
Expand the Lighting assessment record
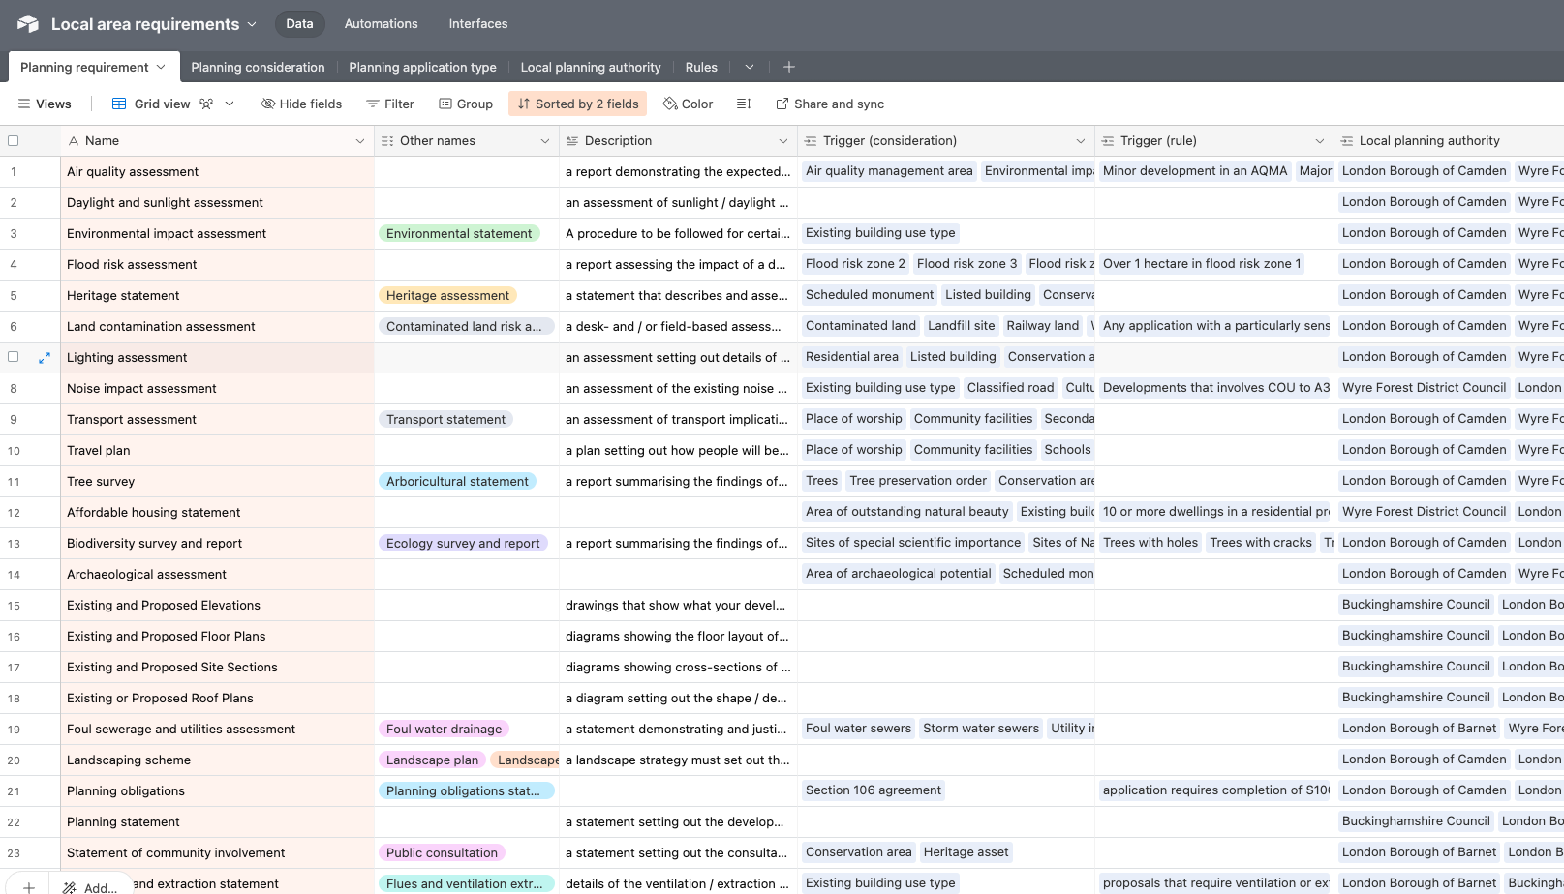click(x=45, y=358)
